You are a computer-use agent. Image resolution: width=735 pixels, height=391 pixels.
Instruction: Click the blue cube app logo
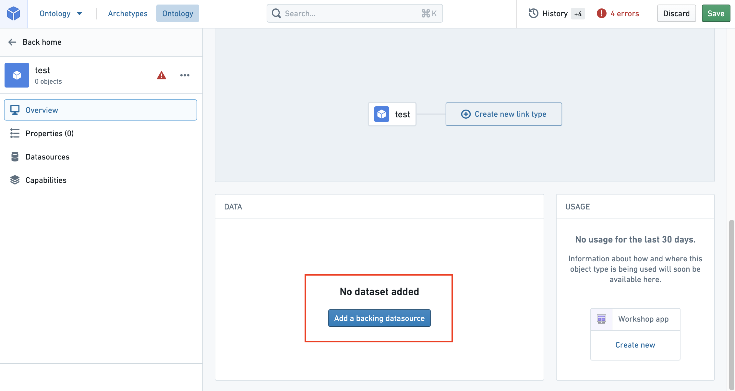point(14,14)
